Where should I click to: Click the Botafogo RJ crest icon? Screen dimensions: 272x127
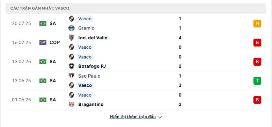click(x=71, y=66)
